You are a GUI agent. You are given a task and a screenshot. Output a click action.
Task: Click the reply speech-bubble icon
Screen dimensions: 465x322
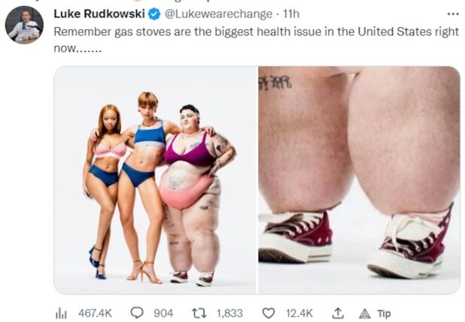pyautogui.click(x=137, y=313)
